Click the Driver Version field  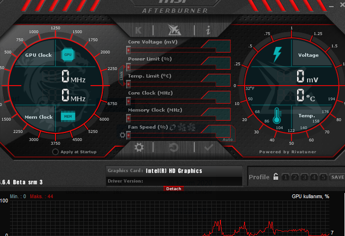[x=174, y=181]
